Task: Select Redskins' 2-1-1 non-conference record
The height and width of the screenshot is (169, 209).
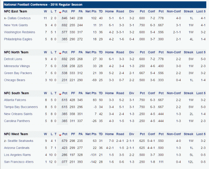Action: point(177,32)
